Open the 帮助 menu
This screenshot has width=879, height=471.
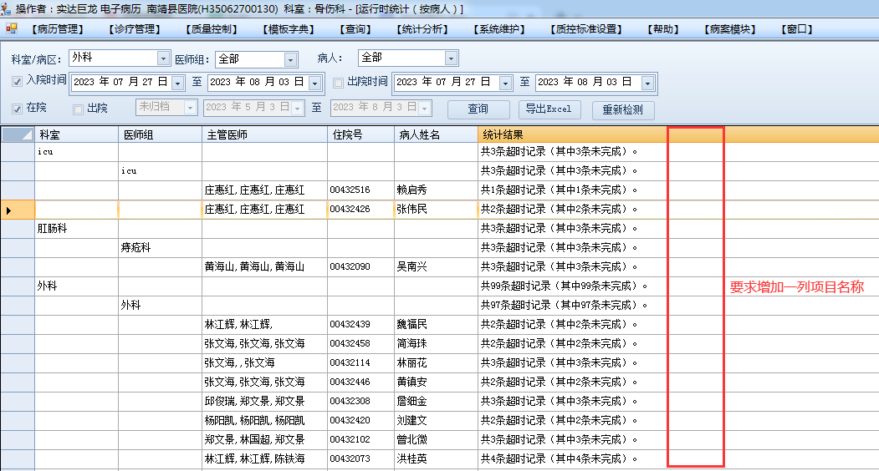coord(663,29)
